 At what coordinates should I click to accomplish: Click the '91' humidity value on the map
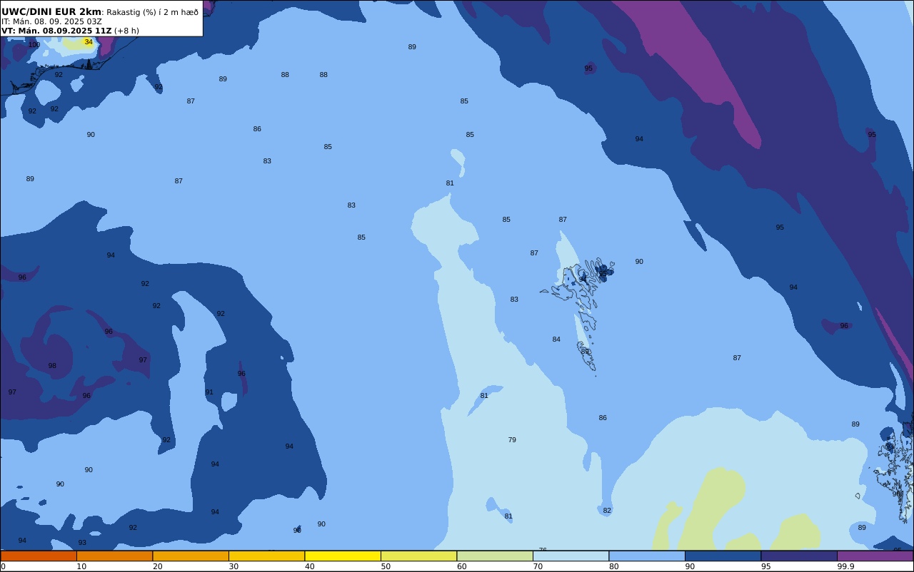[x=209, y=392]
